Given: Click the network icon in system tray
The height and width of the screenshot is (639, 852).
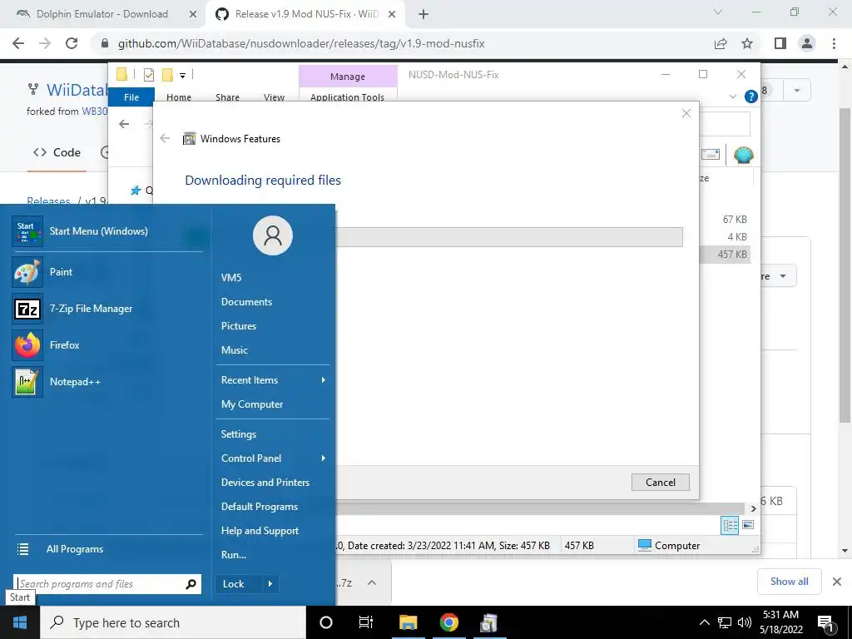Looking at the screenshot, I should tap(725, 622).
